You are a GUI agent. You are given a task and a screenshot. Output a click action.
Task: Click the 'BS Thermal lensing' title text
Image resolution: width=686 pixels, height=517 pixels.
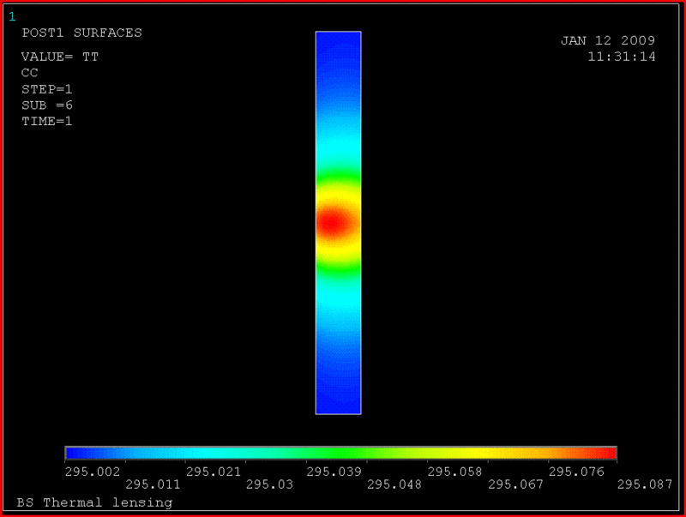pos(94,502)
